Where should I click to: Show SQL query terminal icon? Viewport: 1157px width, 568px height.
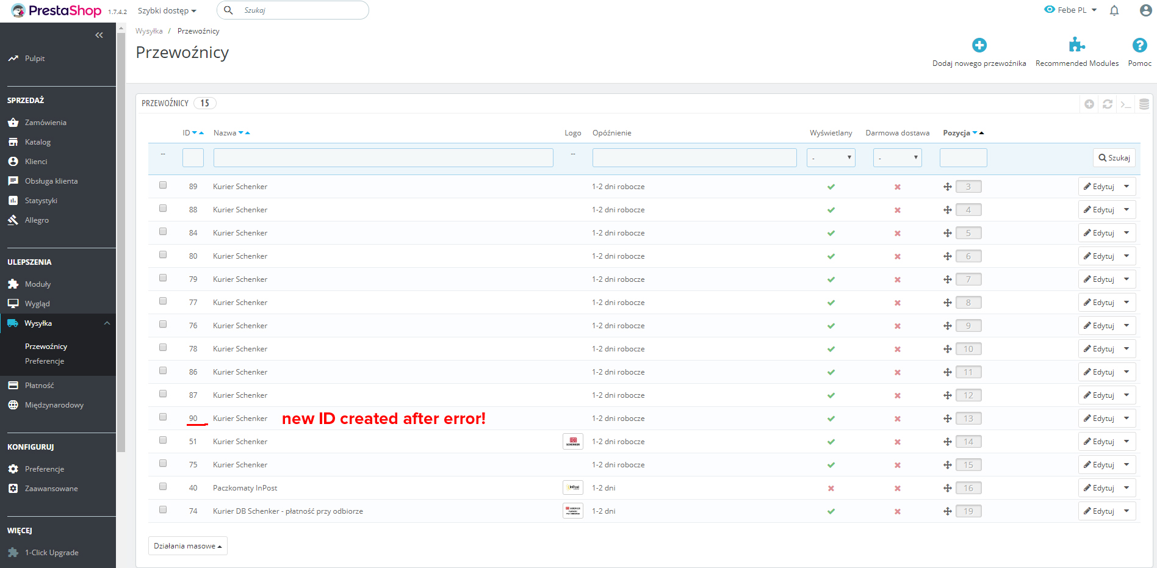coord(1126,104)
